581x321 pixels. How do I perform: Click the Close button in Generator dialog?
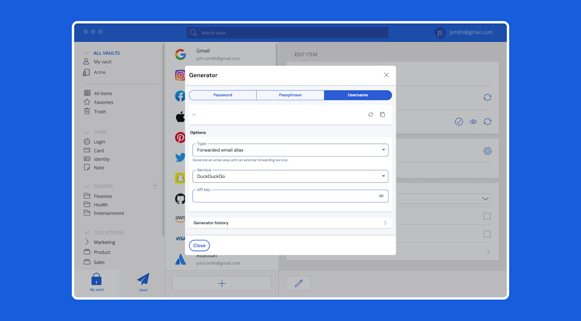coord(199,245)
